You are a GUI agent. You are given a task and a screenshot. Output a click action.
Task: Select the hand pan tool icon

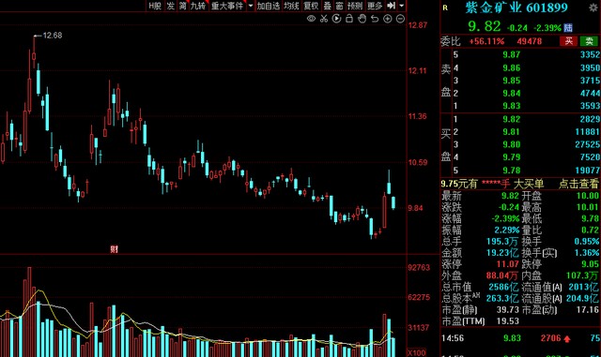(x=362, y=19)
